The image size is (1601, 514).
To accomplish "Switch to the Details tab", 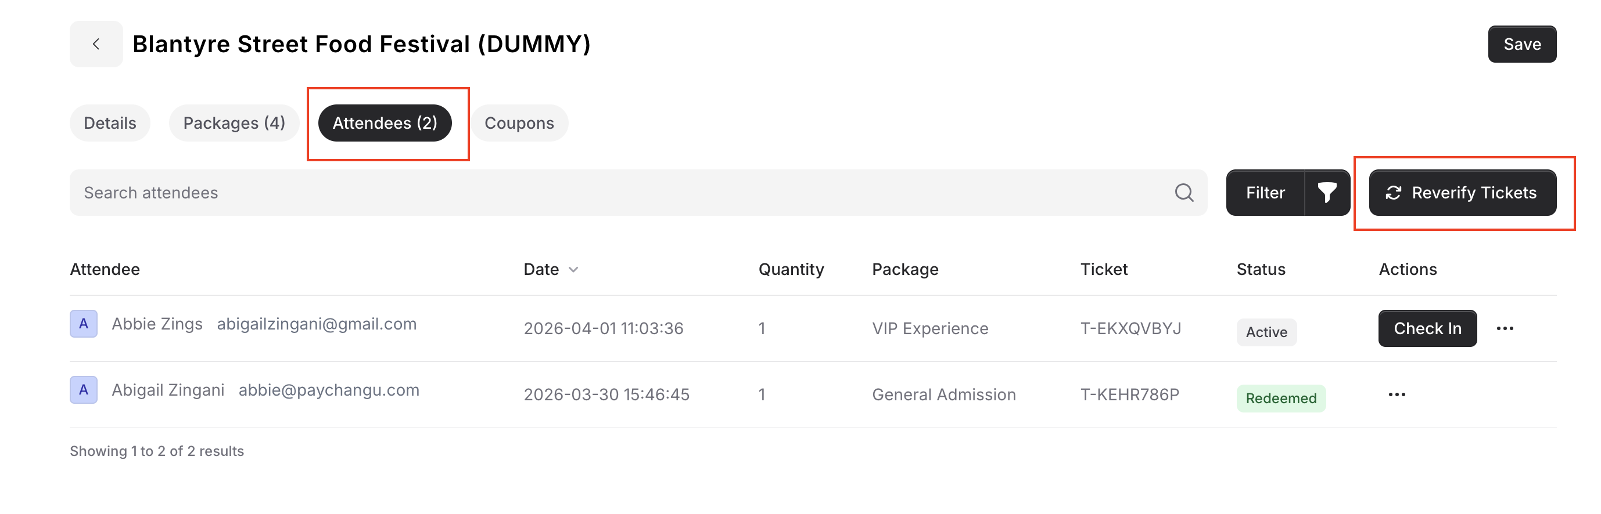I will 110,123.
